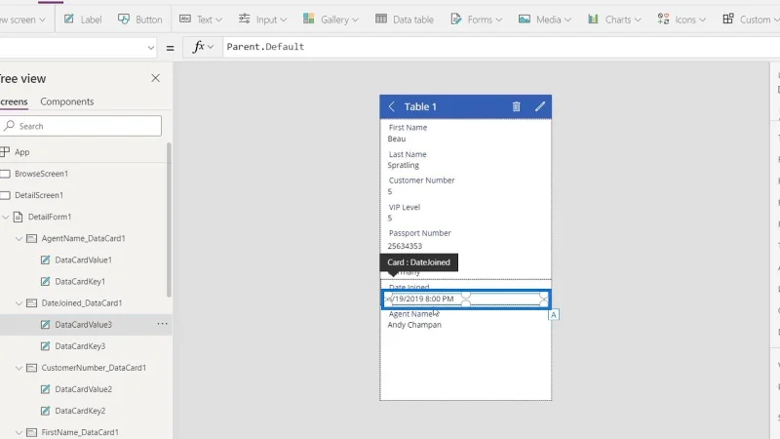This screenshot has width=780, height=439.
Task: Open the Gallery dropdown menu
Action: click(331, 20)
